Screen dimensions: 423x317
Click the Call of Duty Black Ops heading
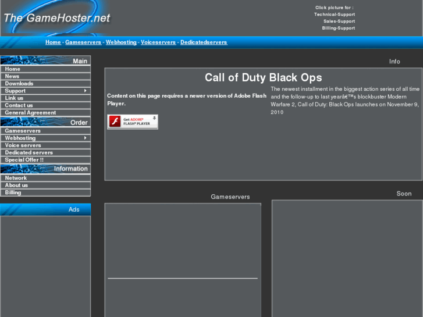coord(264,77)
